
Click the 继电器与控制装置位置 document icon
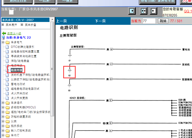tap(7, 52)
